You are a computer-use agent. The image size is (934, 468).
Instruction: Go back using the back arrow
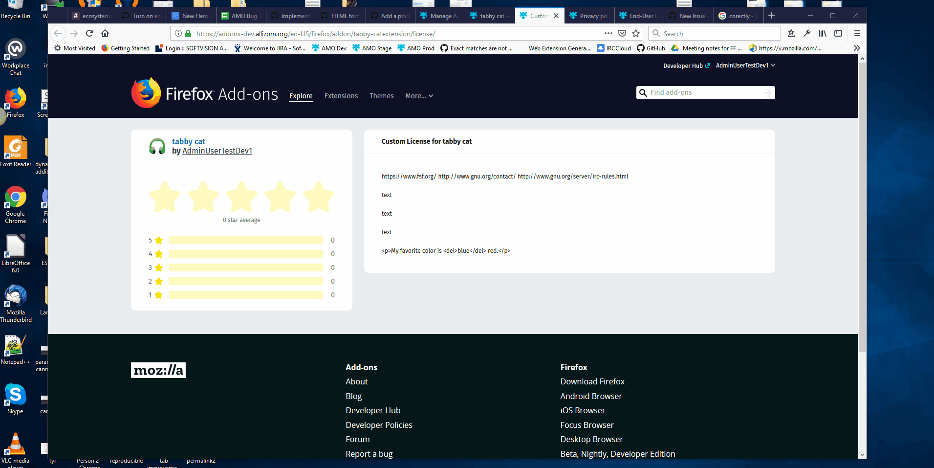(x=58, y=33)
